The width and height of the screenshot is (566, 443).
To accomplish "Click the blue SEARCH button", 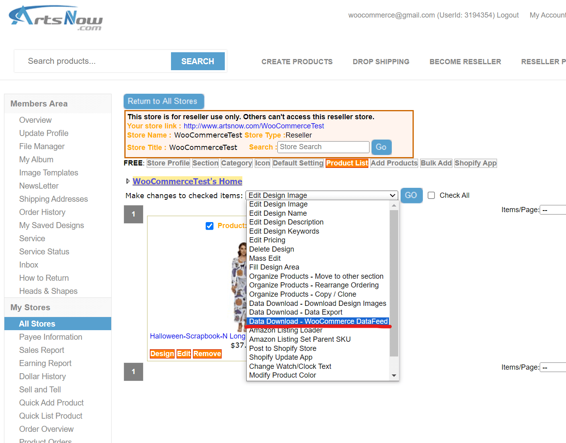I will click(198, 61).
